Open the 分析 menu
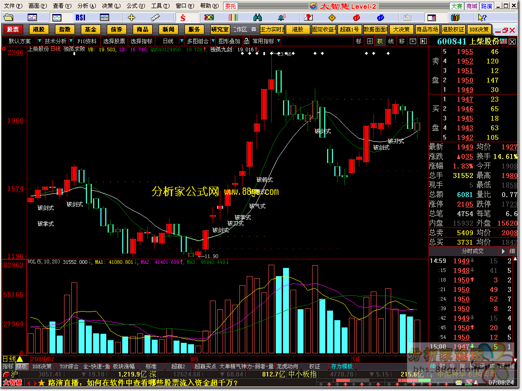Viewport: 522px width, 391px height. coord(87,5)
